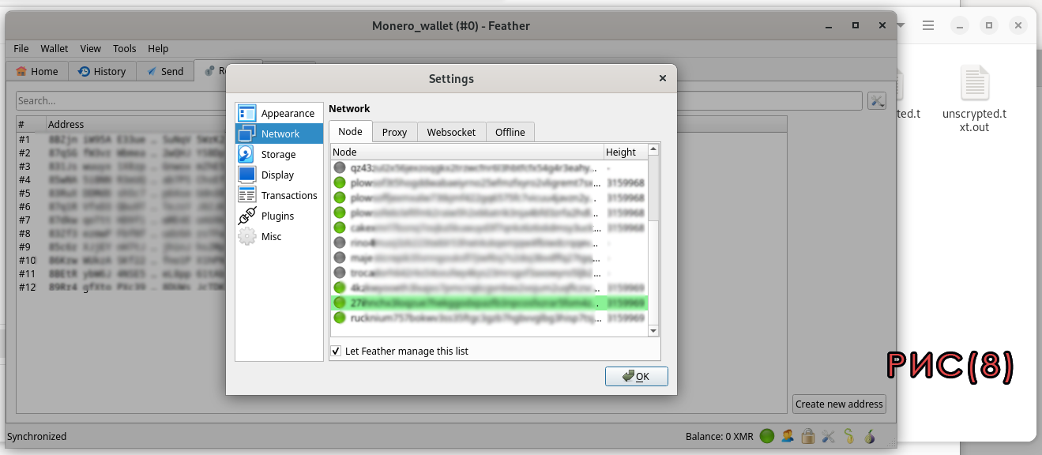The width and height of the screenshot is (1042, 455).
Task: Select Storage in the settings sidebar
Action: point(279,154)
